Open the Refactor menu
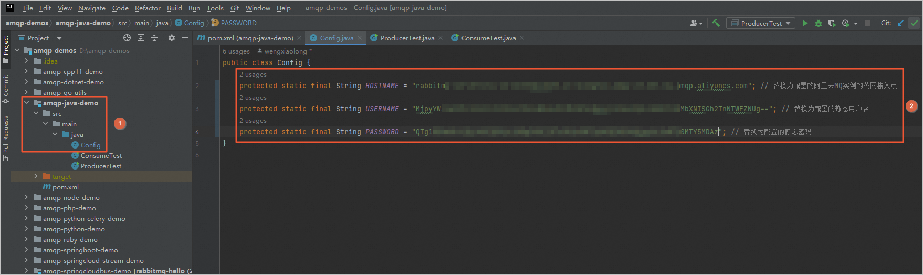 click(x=148, y=8)
